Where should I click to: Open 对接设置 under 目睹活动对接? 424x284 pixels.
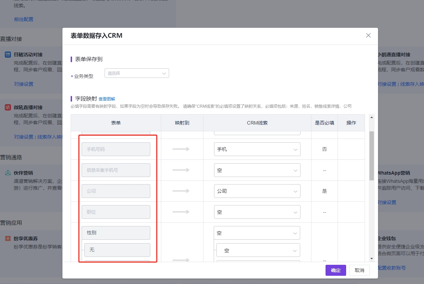click(x=24, y=84)
